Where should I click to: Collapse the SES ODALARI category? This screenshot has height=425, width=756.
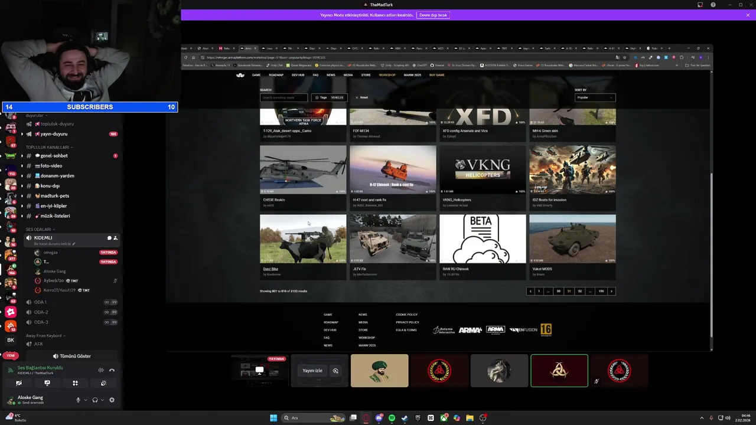(x=40, y=229)
